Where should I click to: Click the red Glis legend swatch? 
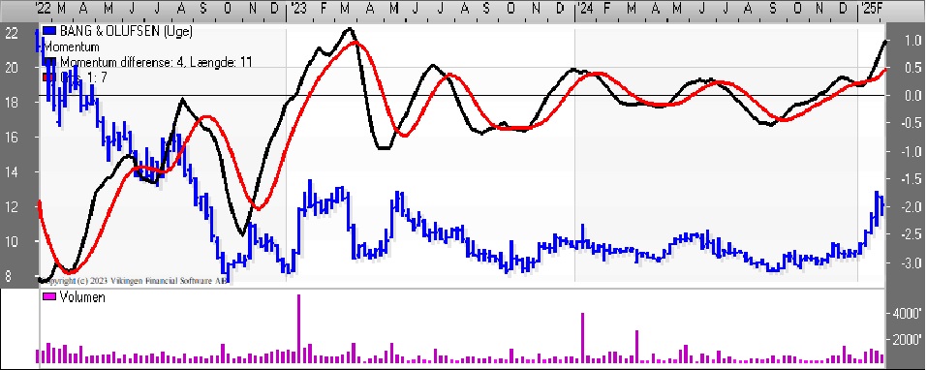[x=49, y=77]
